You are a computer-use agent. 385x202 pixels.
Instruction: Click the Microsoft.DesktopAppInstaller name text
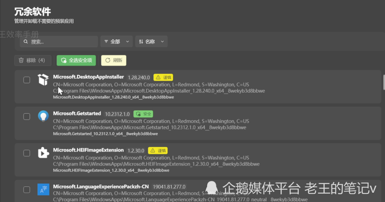click(x=88, y=77)
